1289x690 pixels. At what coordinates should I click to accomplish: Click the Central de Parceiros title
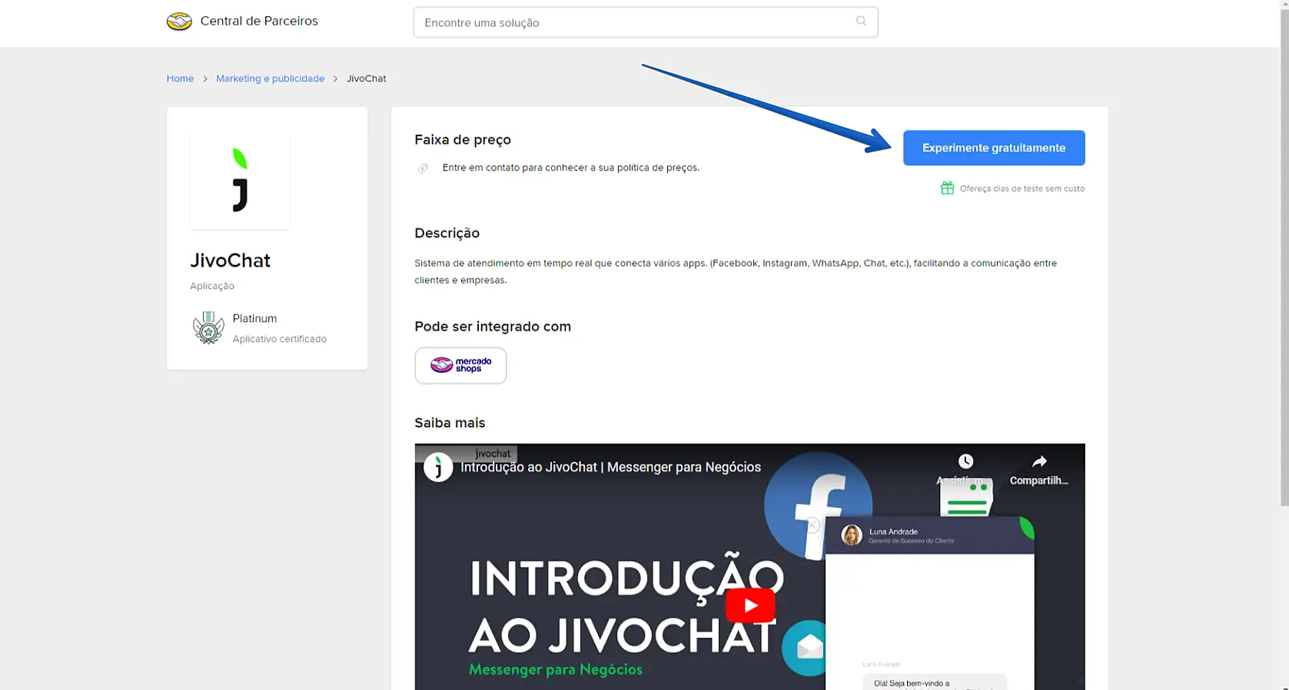point(259,21)
